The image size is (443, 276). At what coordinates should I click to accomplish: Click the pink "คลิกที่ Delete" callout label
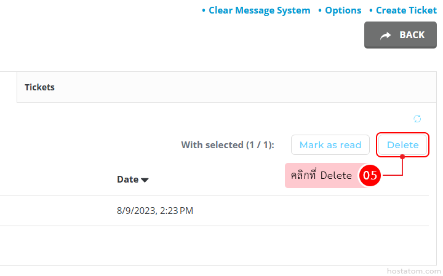321,176
